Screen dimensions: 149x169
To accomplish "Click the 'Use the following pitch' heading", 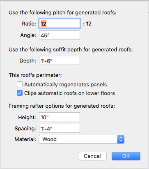I will 62,13.
